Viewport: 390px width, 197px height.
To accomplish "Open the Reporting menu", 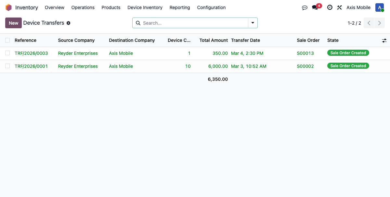I will pos(180,7).
